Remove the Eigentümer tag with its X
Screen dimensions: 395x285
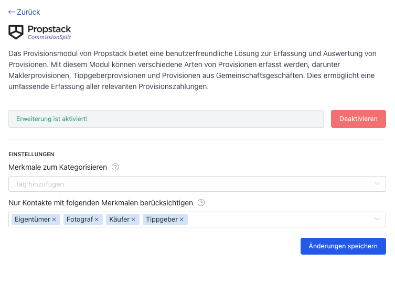click(54, 220)
